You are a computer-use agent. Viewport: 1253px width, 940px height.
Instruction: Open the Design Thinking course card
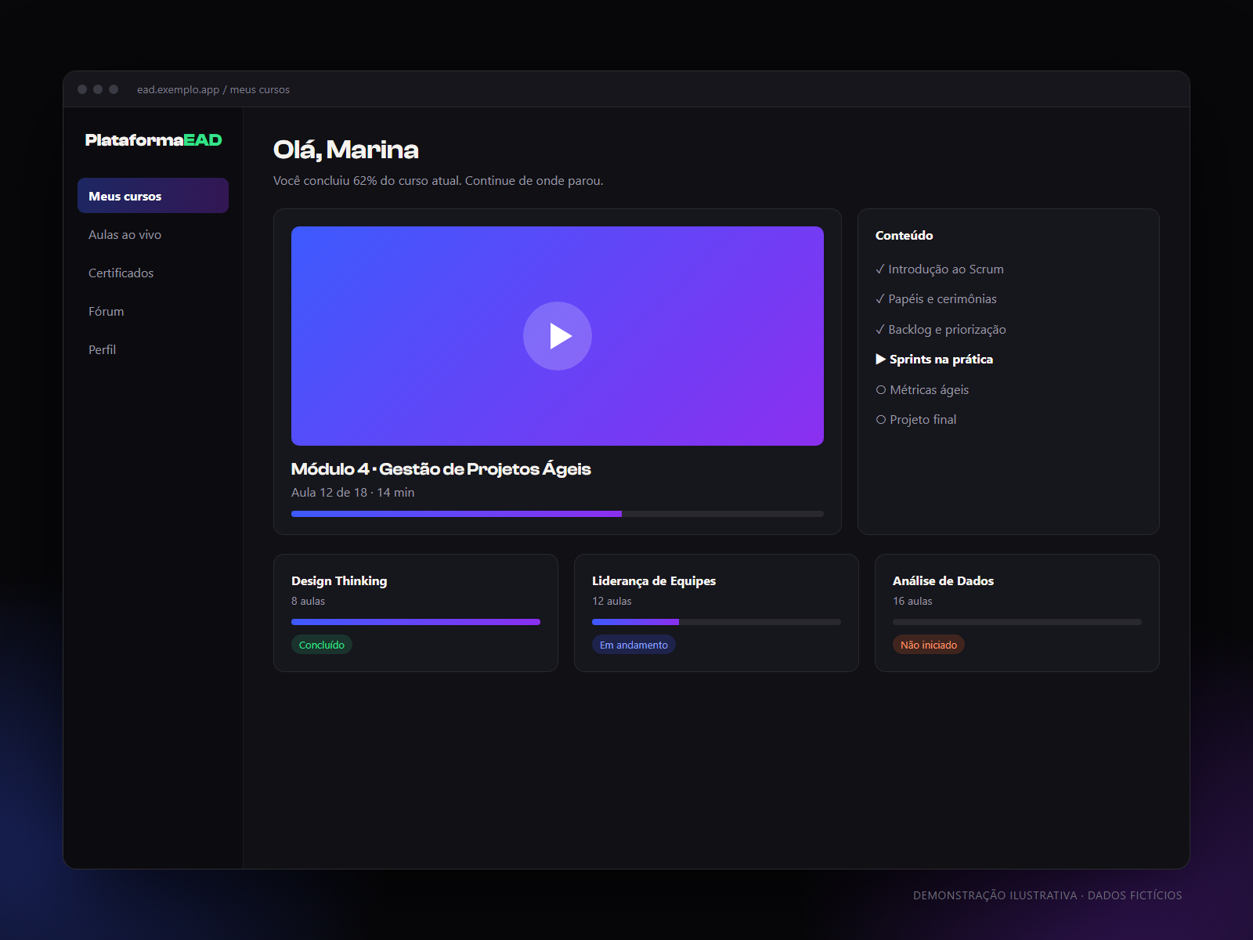click(x=415, y=613)
